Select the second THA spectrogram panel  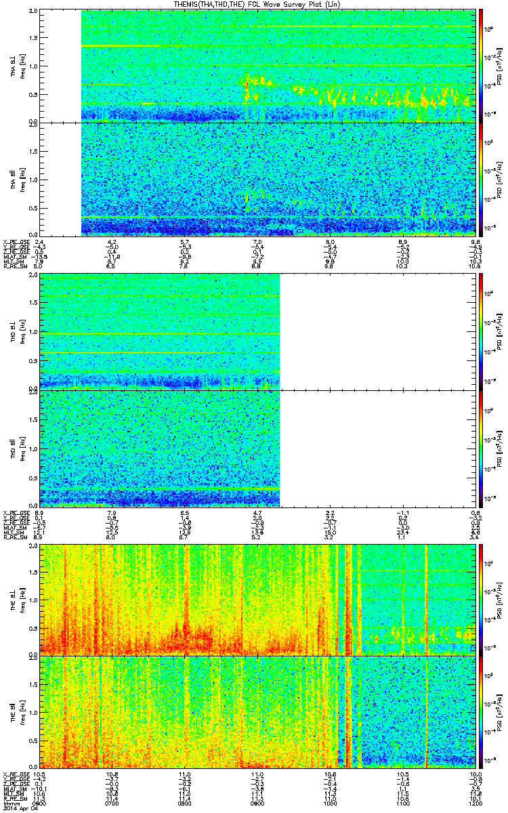tap(258, 180)
